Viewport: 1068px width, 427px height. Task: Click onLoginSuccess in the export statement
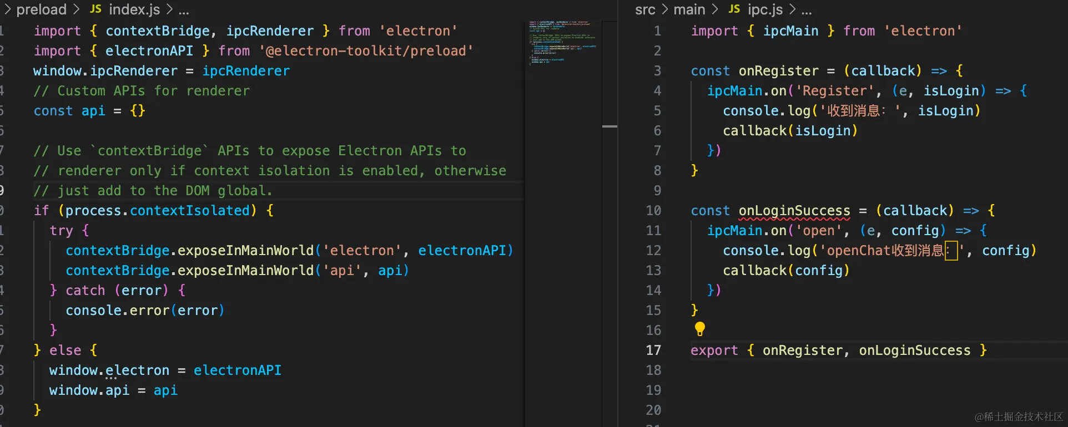click(915, 350)
